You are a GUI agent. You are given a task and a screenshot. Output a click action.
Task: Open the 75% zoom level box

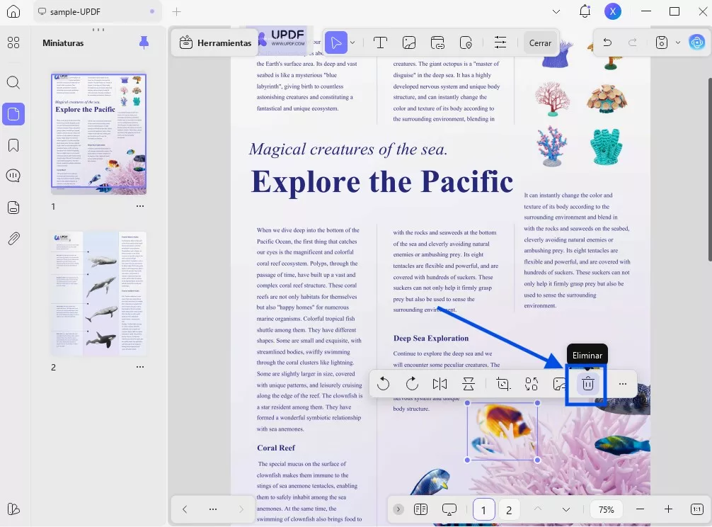point(607,510)
